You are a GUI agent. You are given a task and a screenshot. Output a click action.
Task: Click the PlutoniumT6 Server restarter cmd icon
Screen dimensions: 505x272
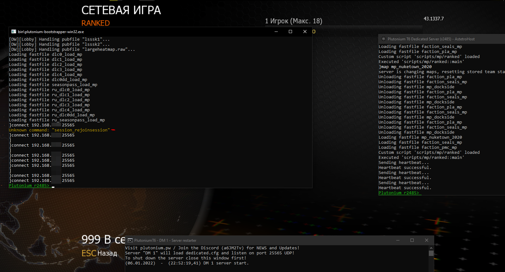[x=130, y=240]
